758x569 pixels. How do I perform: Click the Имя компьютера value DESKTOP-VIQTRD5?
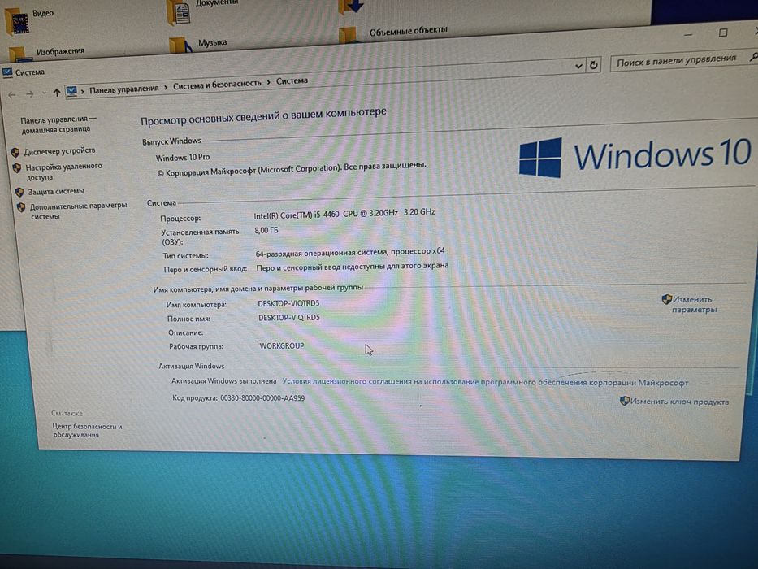tap(288, 303)
